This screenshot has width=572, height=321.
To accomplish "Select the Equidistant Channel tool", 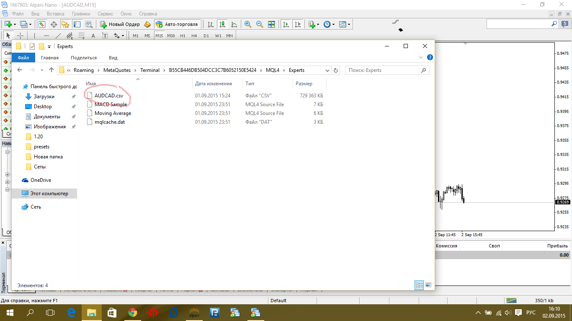I will click(x=70, y=36).
